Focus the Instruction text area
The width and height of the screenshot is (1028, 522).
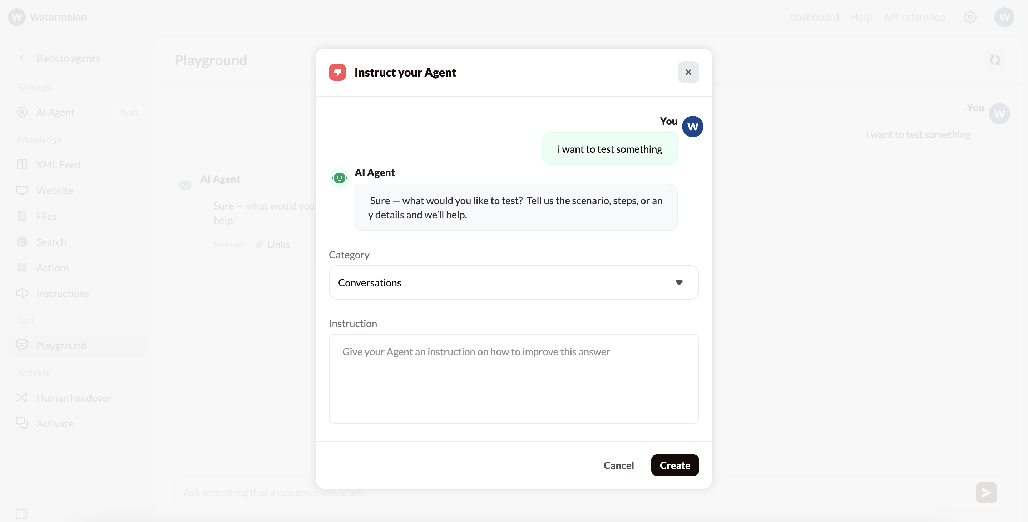tap(513, 378)
